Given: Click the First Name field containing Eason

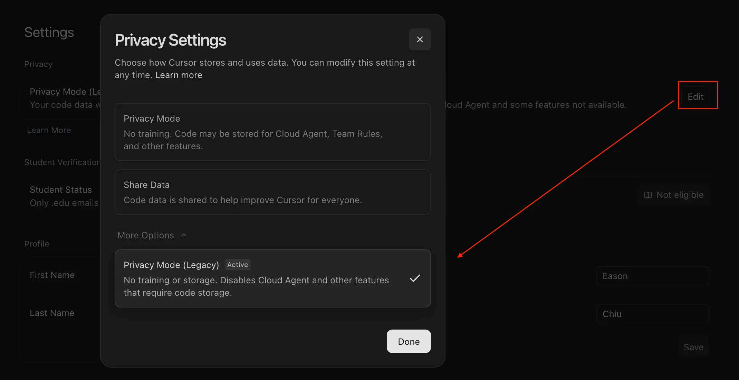Looking at the screenshot, I should (x=652, y=276).
